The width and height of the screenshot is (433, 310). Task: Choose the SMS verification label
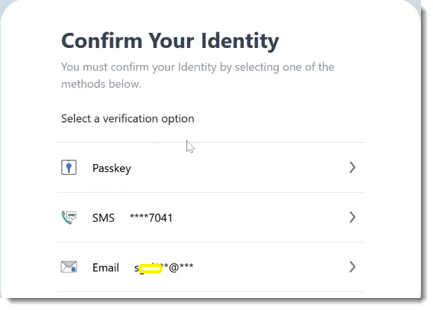point(103,218)
